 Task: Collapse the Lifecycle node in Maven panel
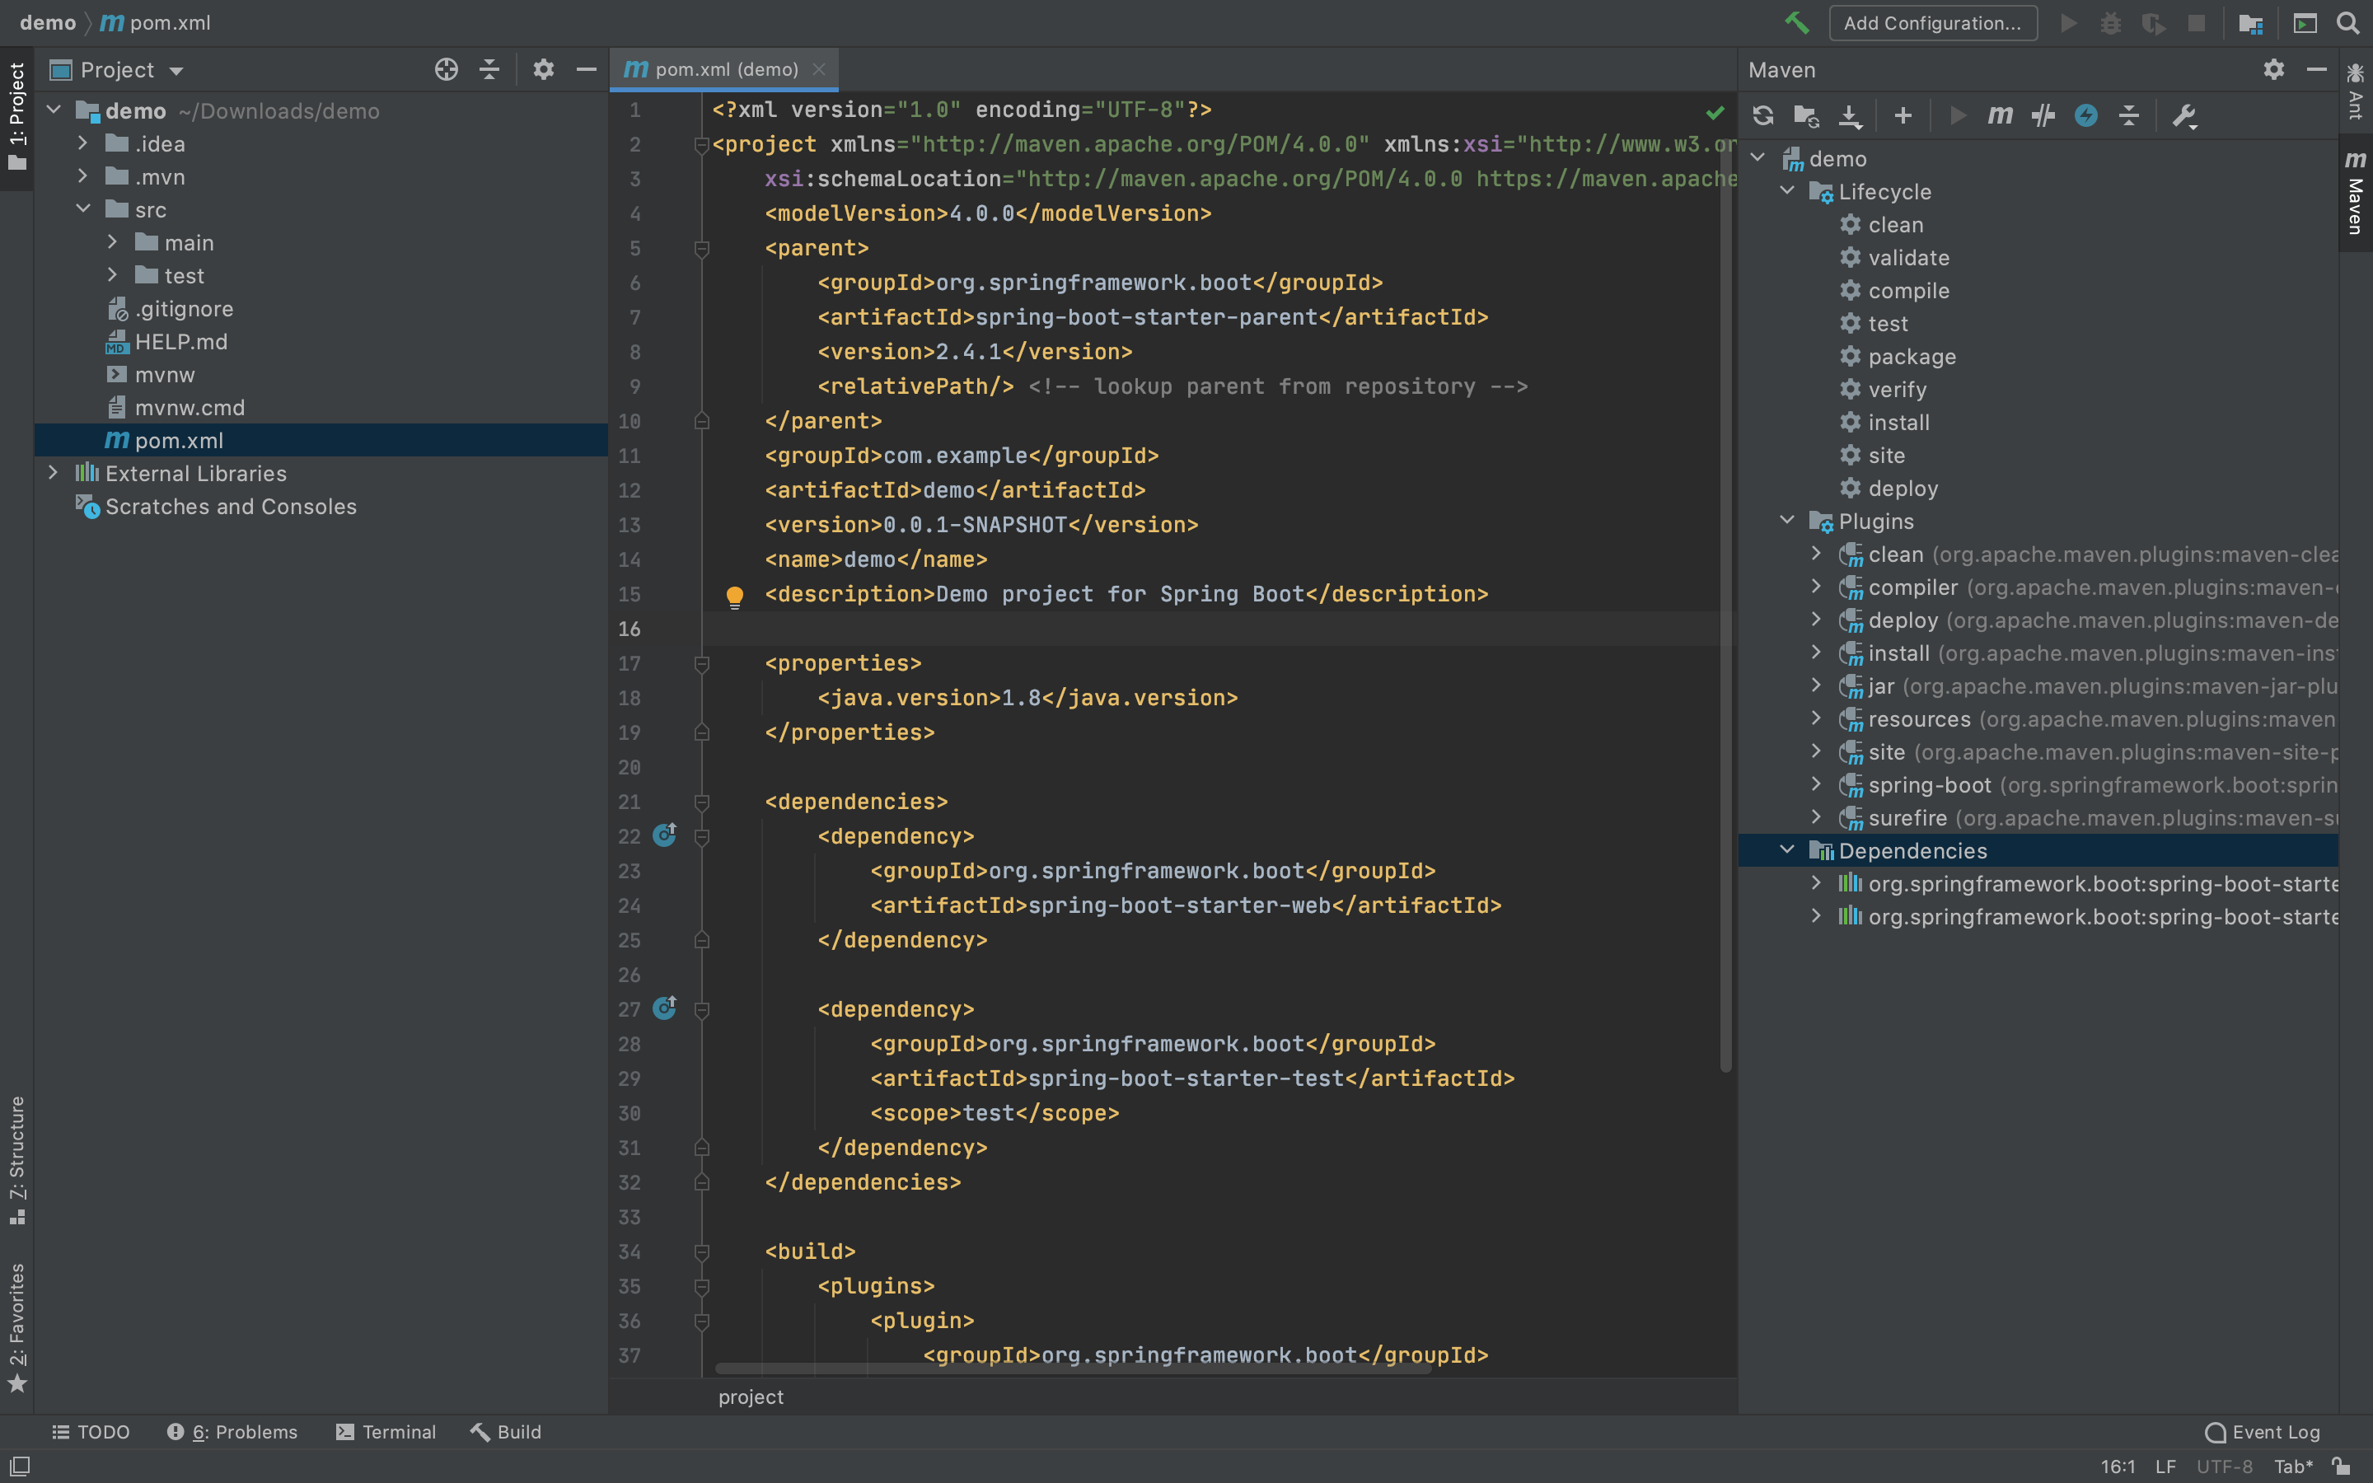1788,191
